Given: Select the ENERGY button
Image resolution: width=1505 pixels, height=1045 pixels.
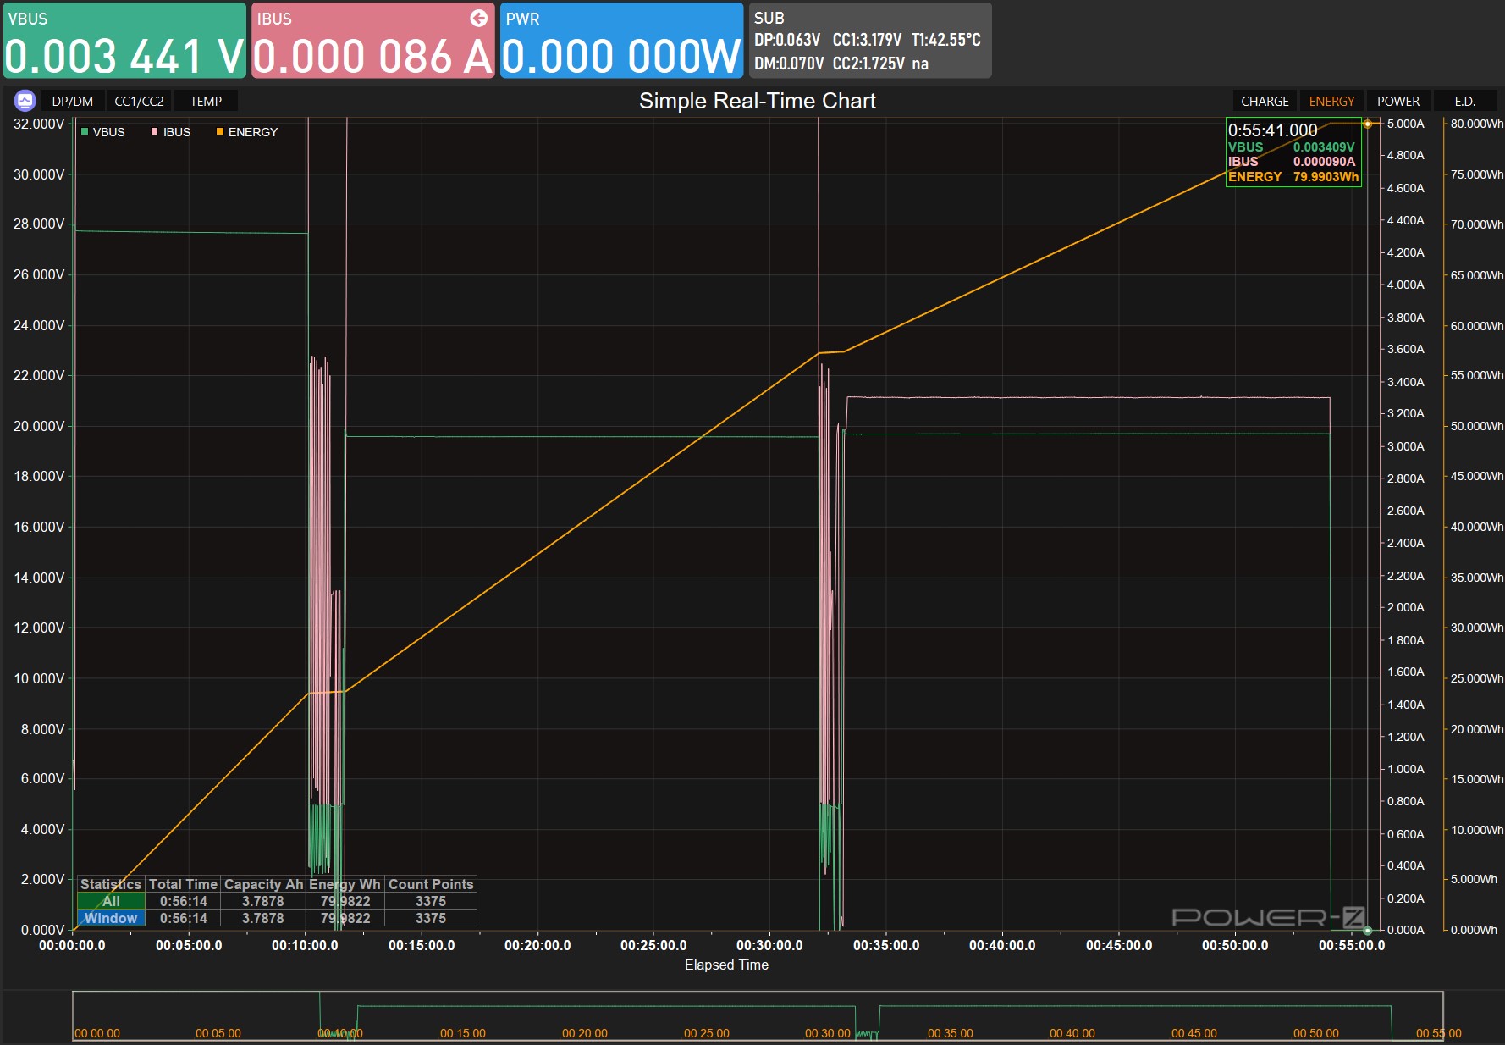Looking at the screenshot, I should (1331, 101).
